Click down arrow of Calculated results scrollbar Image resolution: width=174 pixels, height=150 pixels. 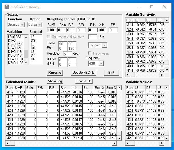point(119,138)
